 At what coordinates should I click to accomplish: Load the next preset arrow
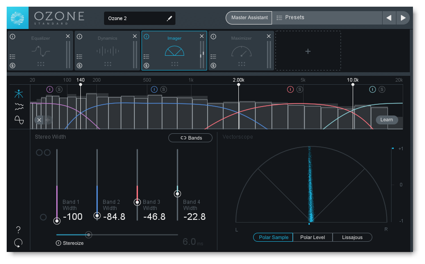pyautogui.click(x=403, y=18)
